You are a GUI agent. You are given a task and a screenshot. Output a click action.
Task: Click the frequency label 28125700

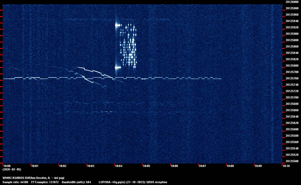[x=292, y=97]
